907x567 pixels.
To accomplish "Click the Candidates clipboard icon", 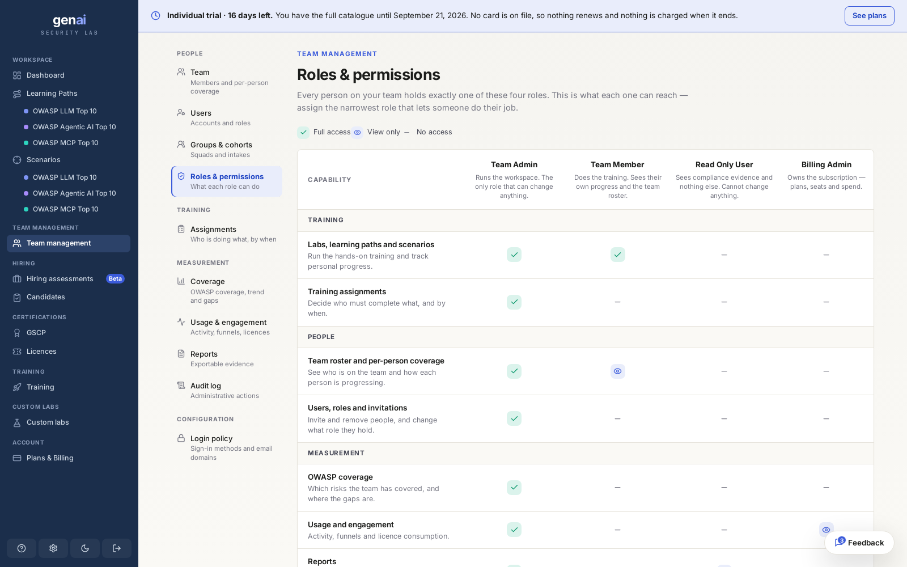I will 17,297.
